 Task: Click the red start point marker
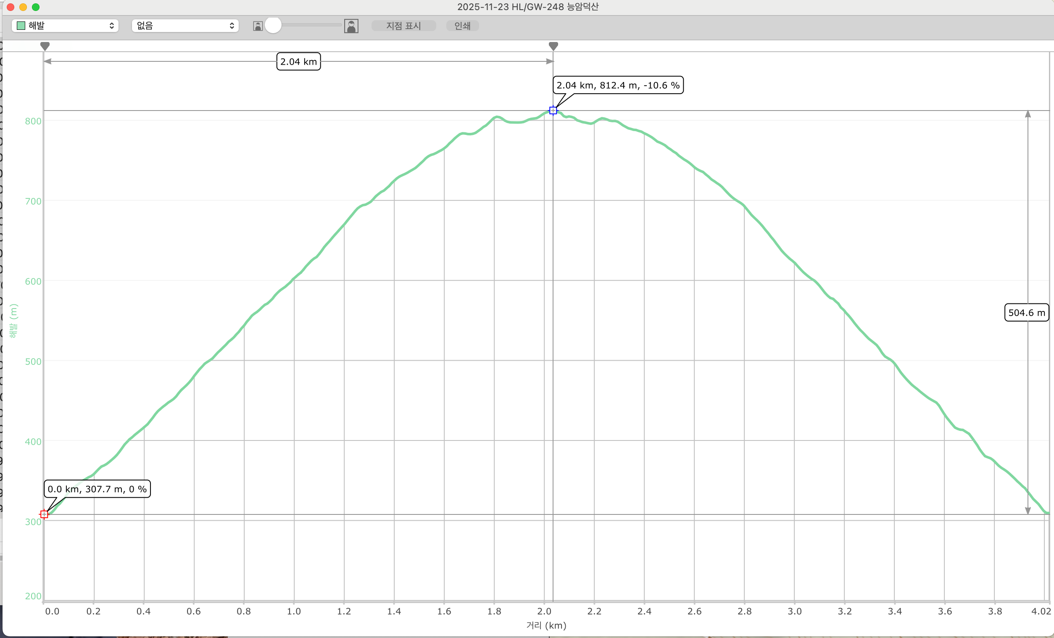pyautogui.click(x=44, y=514)
